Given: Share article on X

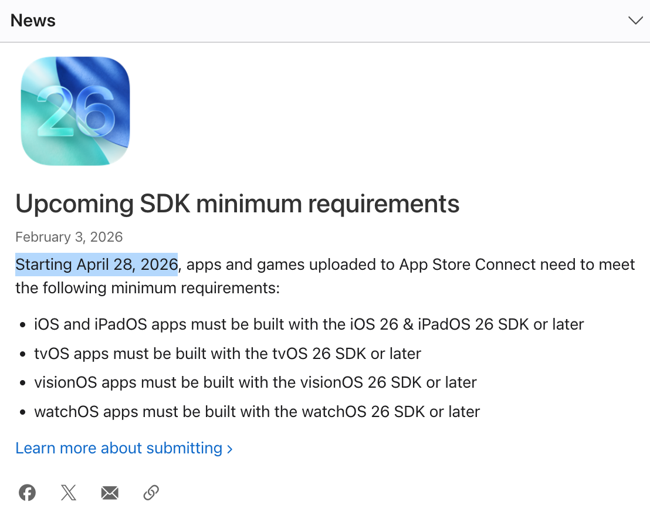Looking at the screenshot, I should coord(69,492).
